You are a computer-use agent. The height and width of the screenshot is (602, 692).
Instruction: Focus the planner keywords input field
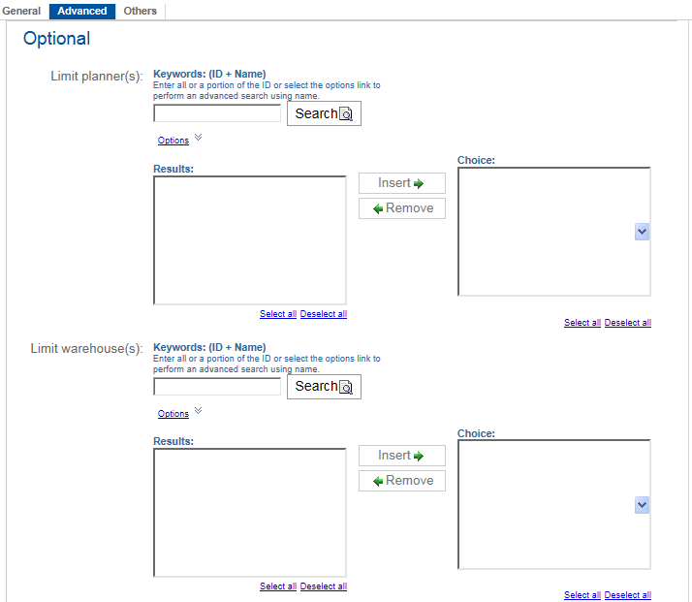click(217, 113)
